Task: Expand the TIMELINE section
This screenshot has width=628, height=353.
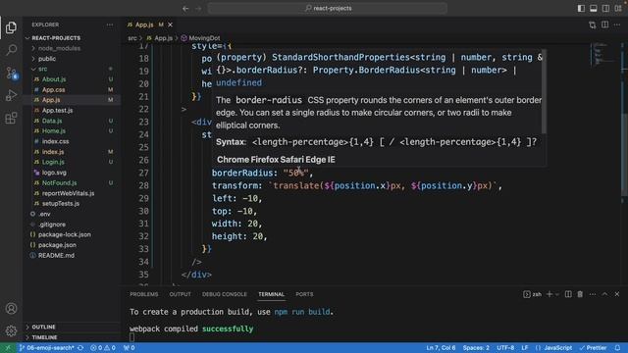Action: tap(44, 337)
